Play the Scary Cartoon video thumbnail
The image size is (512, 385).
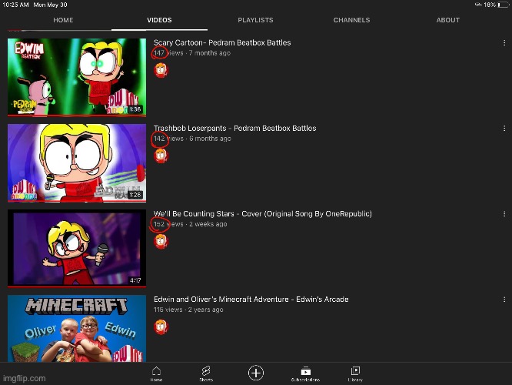[77, 77]
